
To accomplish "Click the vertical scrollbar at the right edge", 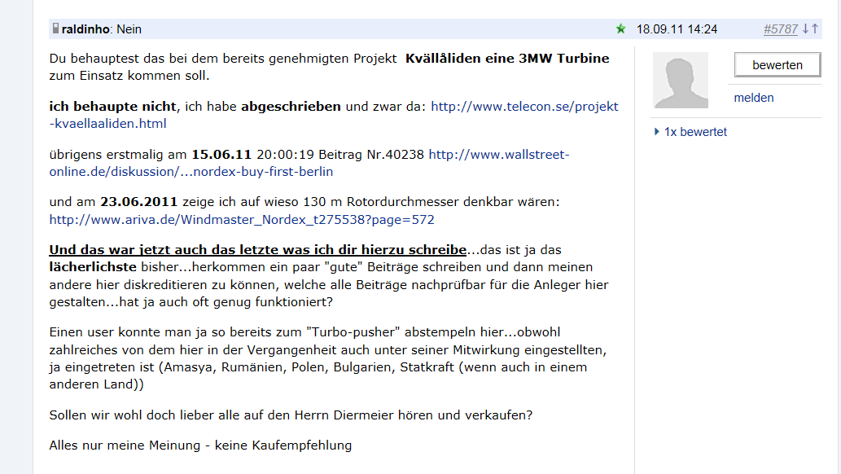I will [x=836, y=236].
